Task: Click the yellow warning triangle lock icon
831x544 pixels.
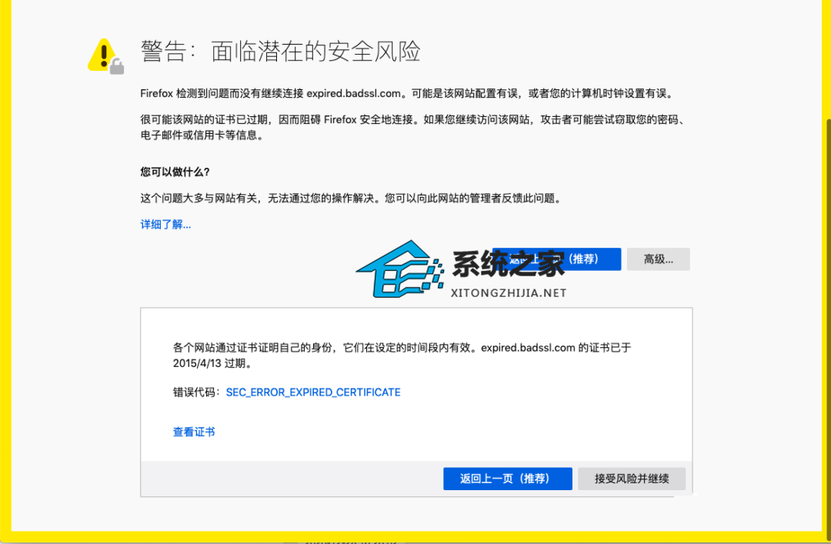Action: tap(105, 56)
